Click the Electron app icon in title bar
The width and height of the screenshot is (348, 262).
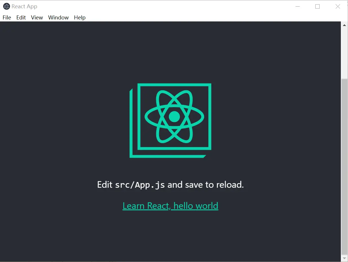[6, 6]
